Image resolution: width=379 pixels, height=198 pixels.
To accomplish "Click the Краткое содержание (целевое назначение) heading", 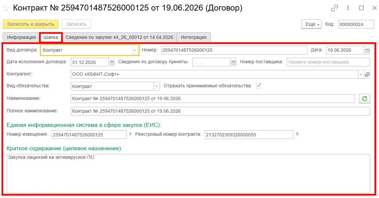I will [64, 149].
